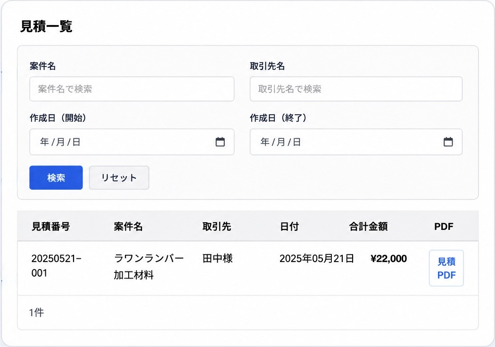495x347 pixels.
Task: Click the 取引先名で検索 input field
Action: (x=356, y=89)
